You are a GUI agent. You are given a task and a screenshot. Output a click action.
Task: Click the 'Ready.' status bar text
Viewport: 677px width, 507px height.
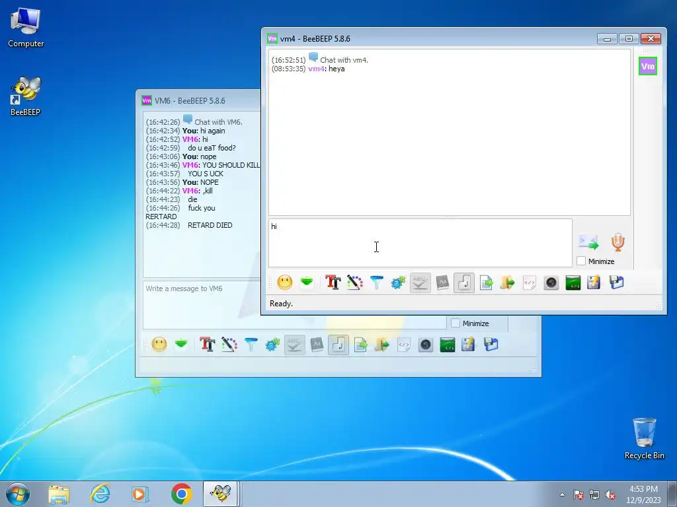coord(281,304)
